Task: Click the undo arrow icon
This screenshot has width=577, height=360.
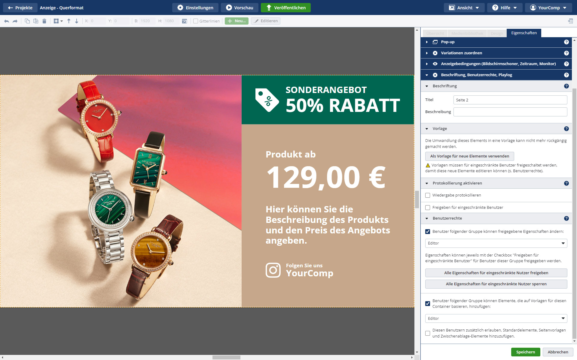Action: 7,21
